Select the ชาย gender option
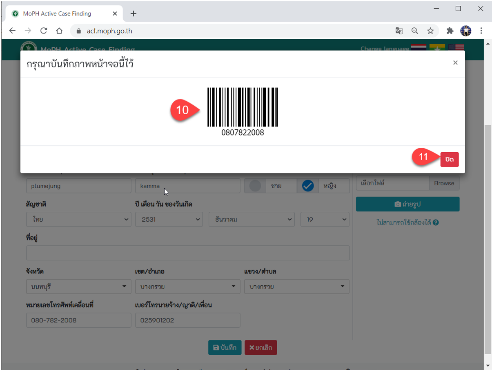Image resolution: width=492 pixels, height=371 pixels. 270,186
